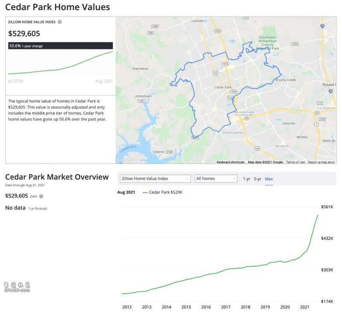342x313 pixels.
Task: Click the Google logo on the map
Action: pyautogui.click(x=125, y=160)
